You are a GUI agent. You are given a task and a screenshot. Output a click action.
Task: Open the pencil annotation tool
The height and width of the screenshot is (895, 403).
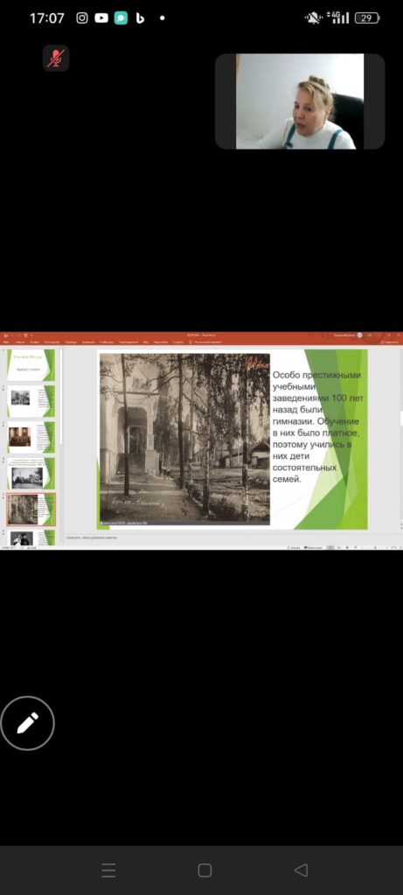click(27, 723)
